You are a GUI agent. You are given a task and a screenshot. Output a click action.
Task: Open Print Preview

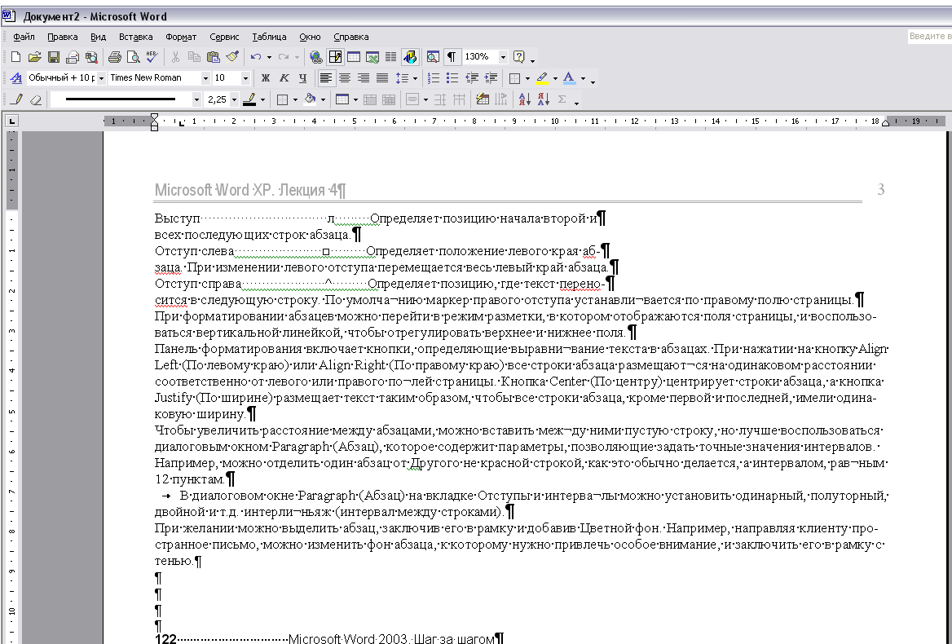(x=133, y=57)
